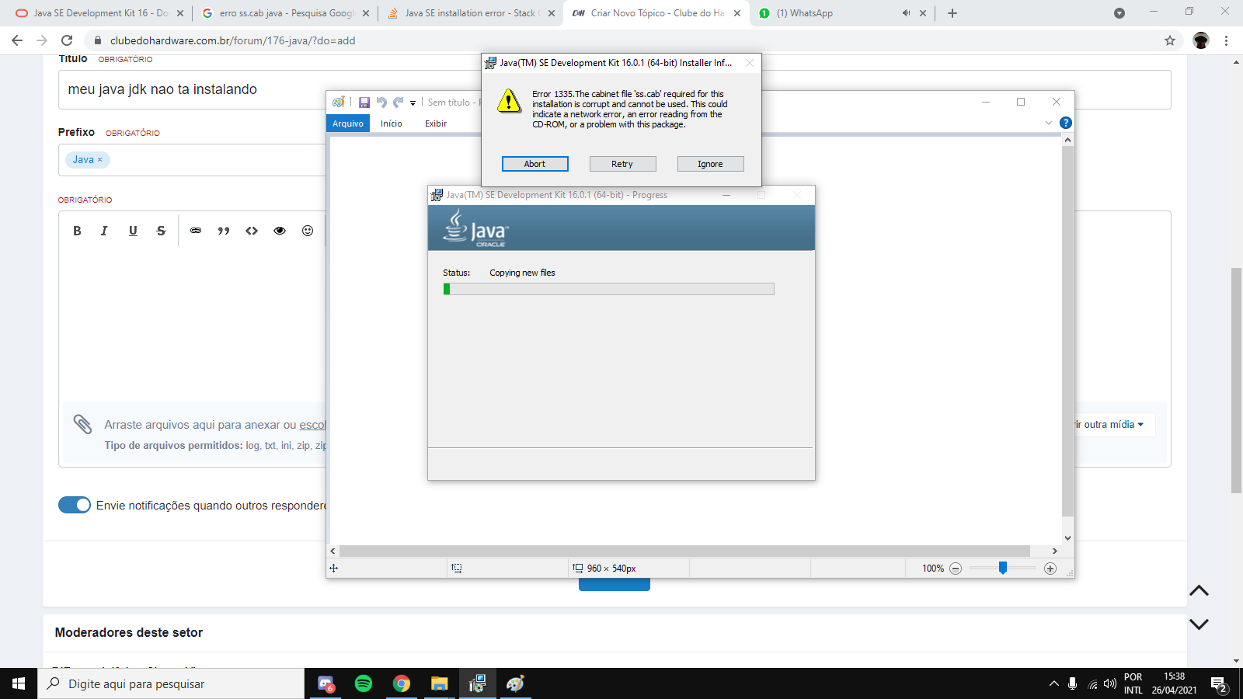
Task: Zoom out with the minus button in Paint
Action: 956,569
